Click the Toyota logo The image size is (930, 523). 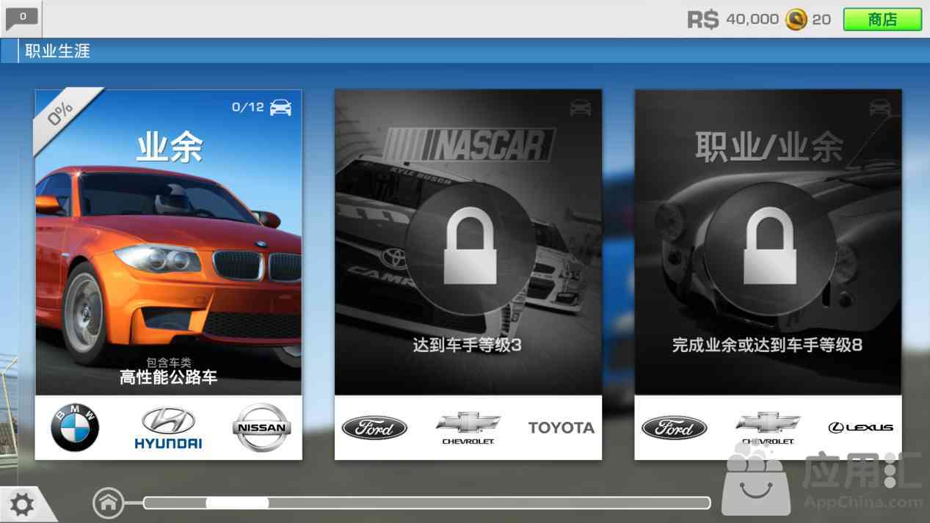pos(562,428)
